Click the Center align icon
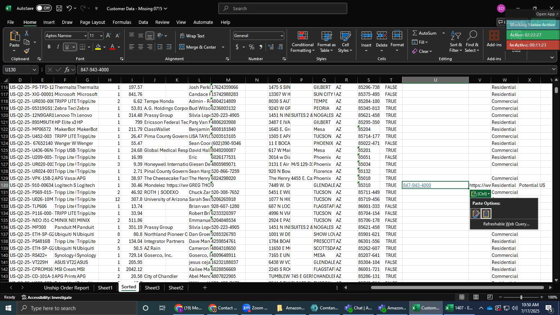Screen dimensions: 560x315 pos(141,47)
